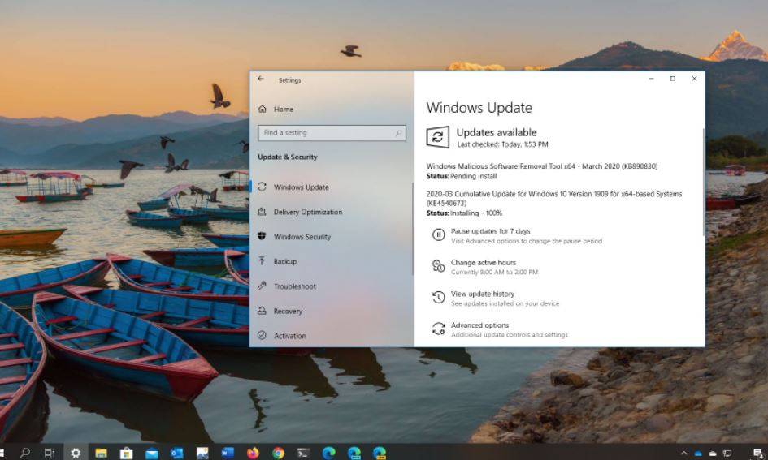Open Outlook from taskbar
768x460 pixels.
[x=177, y=453]
